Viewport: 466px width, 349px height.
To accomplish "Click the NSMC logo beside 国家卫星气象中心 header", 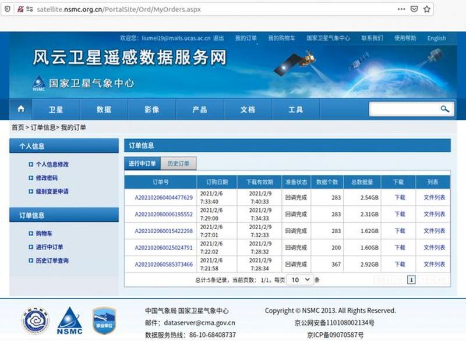I will coord(39,83).
